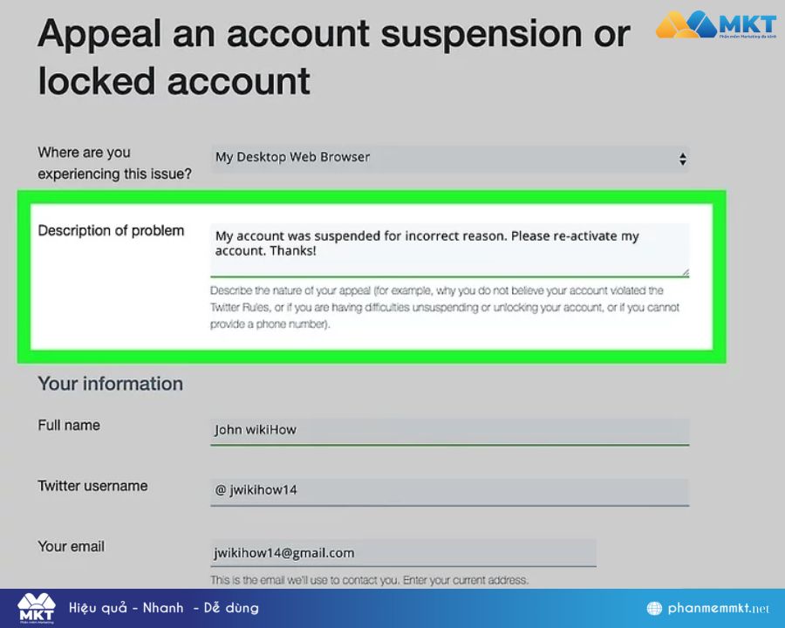Click the 'Hiệu quả - Nhanh - Dễ dùng' slogan
The width and height of the screenshot is (785, 628).
pyautogui.click(x=163, y=608)
